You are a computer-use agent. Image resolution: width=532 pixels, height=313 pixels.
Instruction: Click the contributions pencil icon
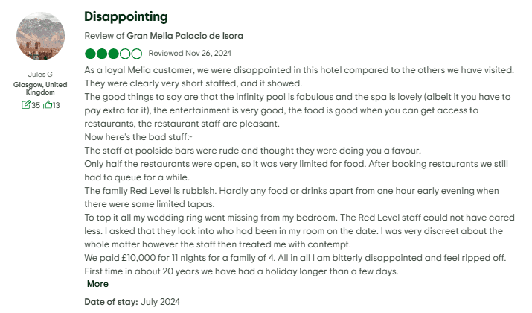click(25, 106)
